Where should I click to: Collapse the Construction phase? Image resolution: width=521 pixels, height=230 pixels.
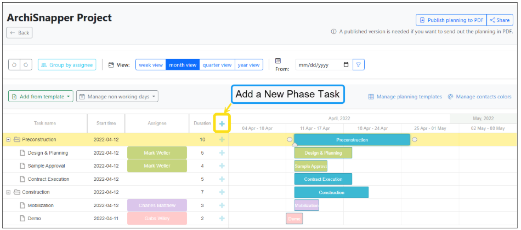(x=8, y=192)
